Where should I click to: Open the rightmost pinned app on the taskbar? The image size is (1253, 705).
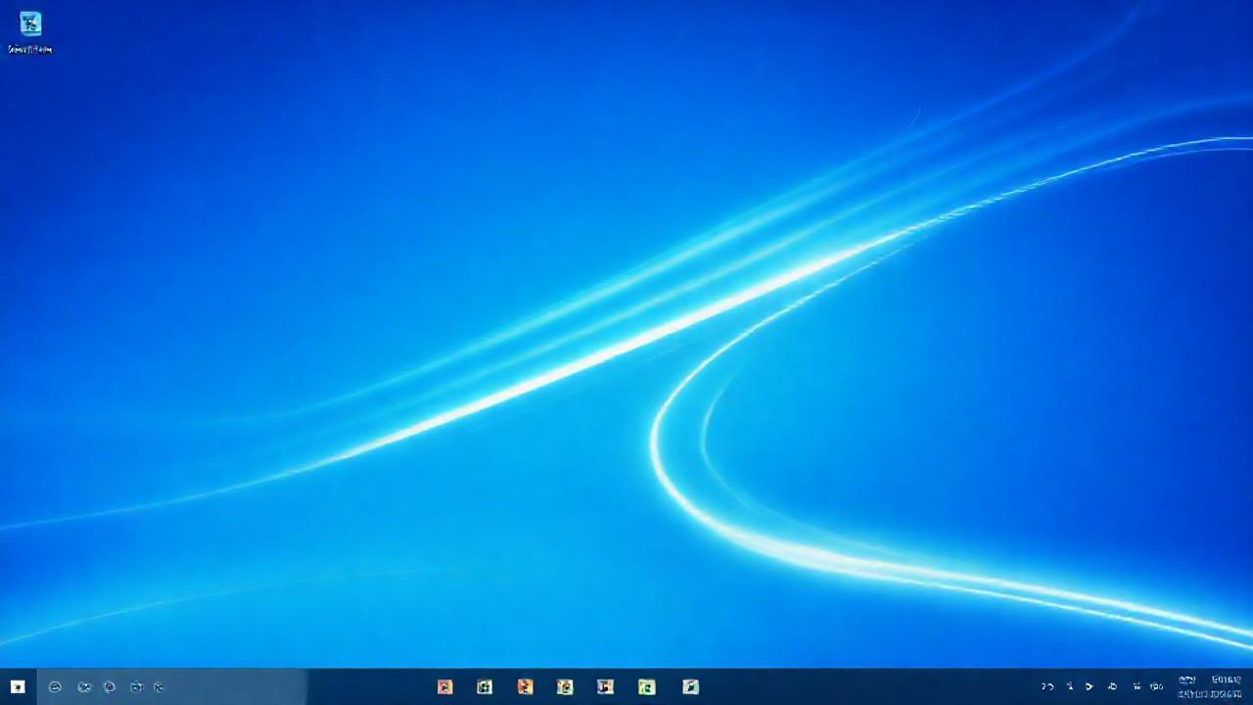tap(690, 686)
